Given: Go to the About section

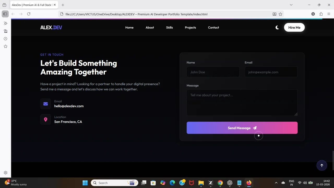Looking at the screenshot, I should coord(150,27).
